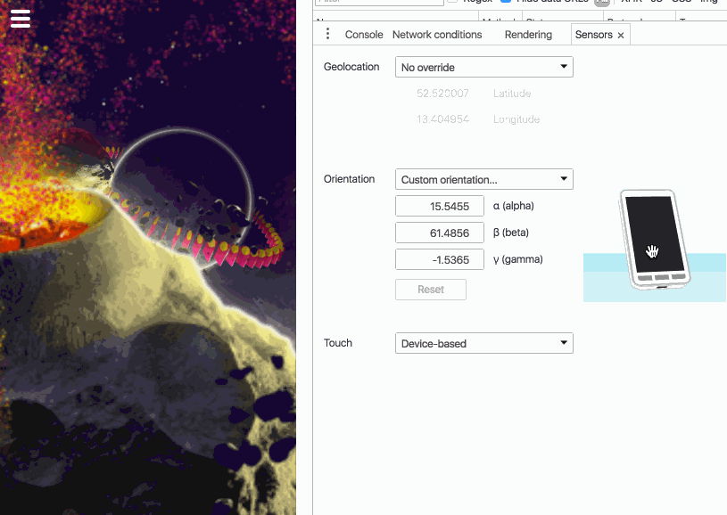Open the hamburger menu on the webpage

(x=20, y=19)
